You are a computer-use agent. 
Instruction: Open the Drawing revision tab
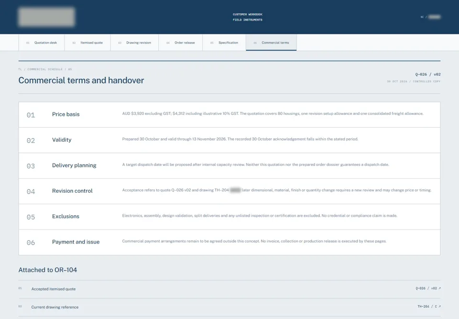tap(135, 43)
